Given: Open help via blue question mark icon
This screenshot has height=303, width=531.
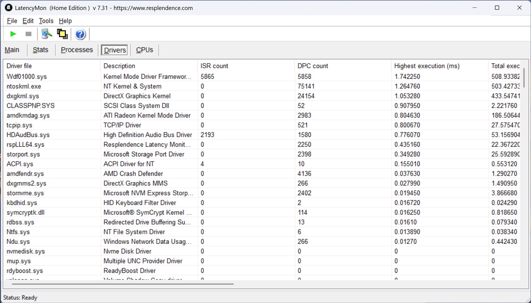Looking at the screenshot, I should point(80,34).
